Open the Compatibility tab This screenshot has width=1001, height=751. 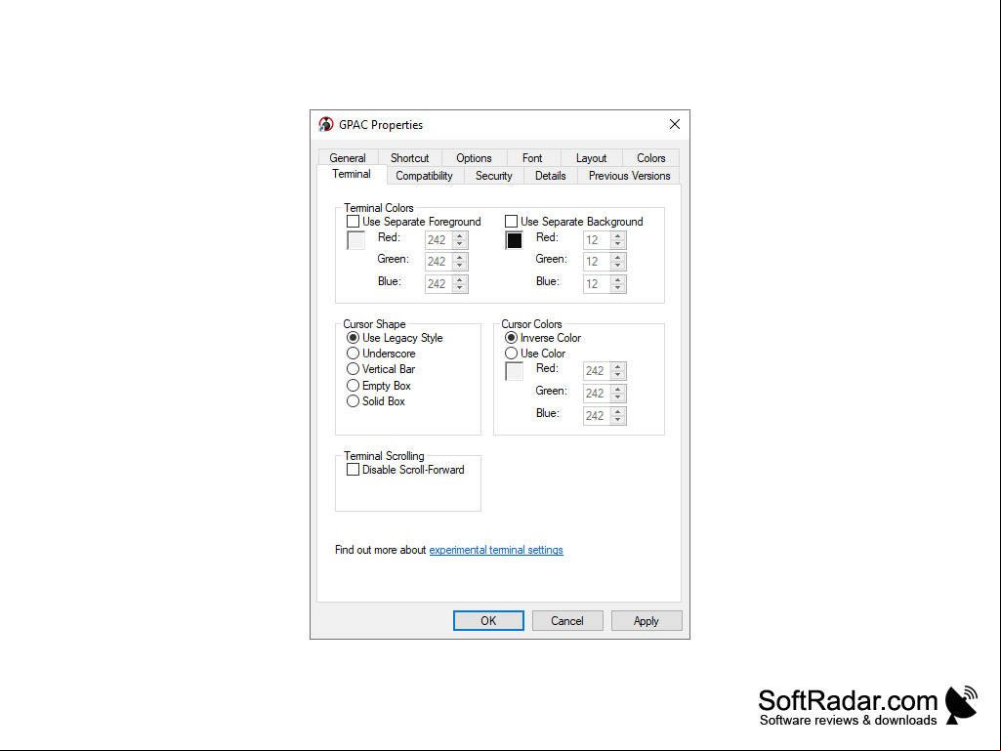(x=424, y=176)
